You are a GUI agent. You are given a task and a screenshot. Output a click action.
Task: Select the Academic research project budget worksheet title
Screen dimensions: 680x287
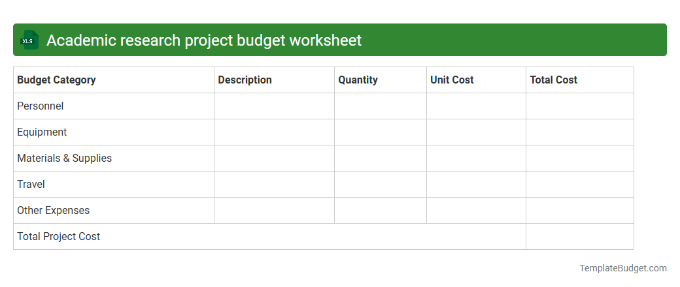204,40
